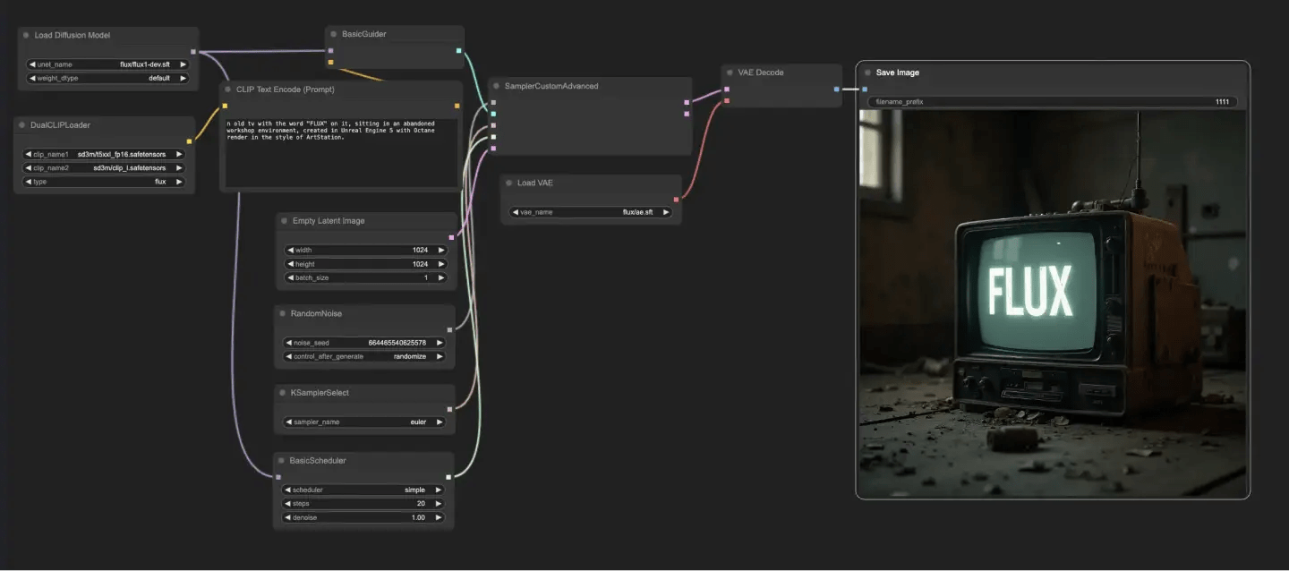1289x571 pixels.
Task: Click the BasicGuider orange conditioning input port
Action: (330, 62)
